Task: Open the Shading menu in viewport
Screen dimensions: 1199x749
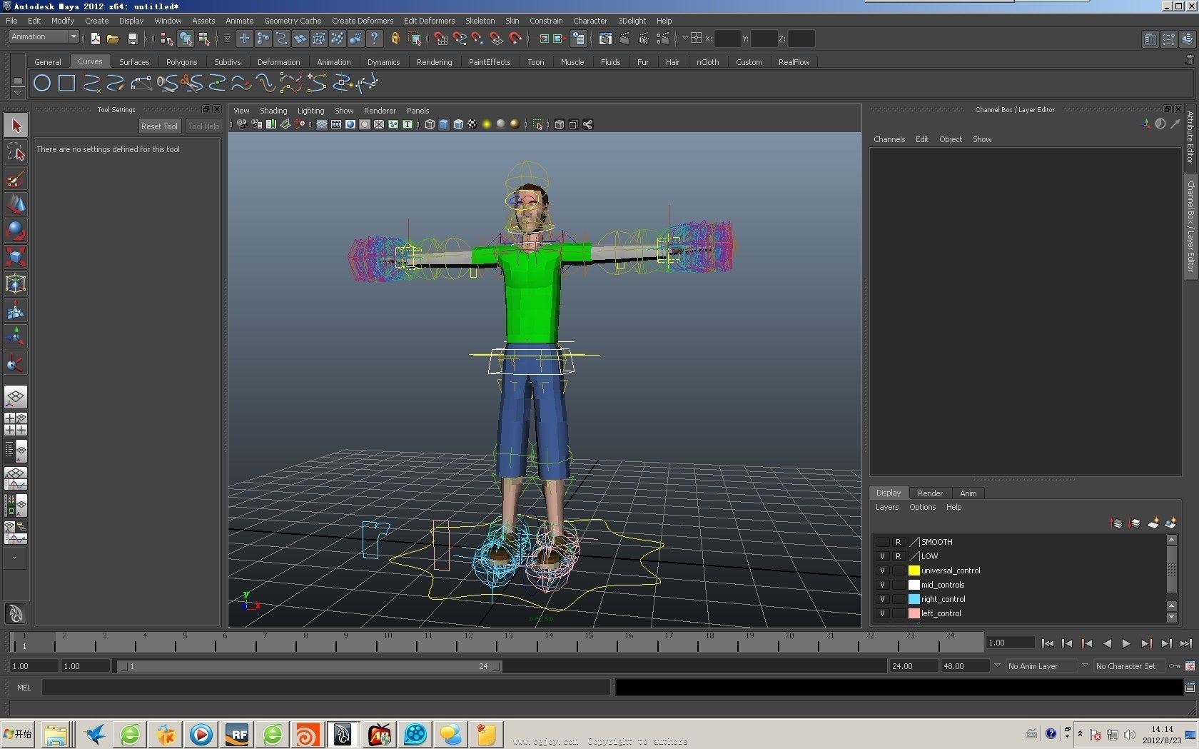Action: [x=273, y=111]
